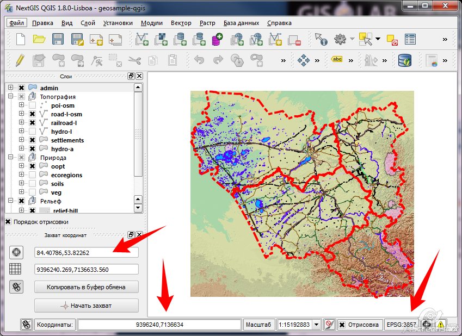Enable the poi-osm layer checkbox
462x336 pixels.
pyautogui.click(x=33, y=105)
